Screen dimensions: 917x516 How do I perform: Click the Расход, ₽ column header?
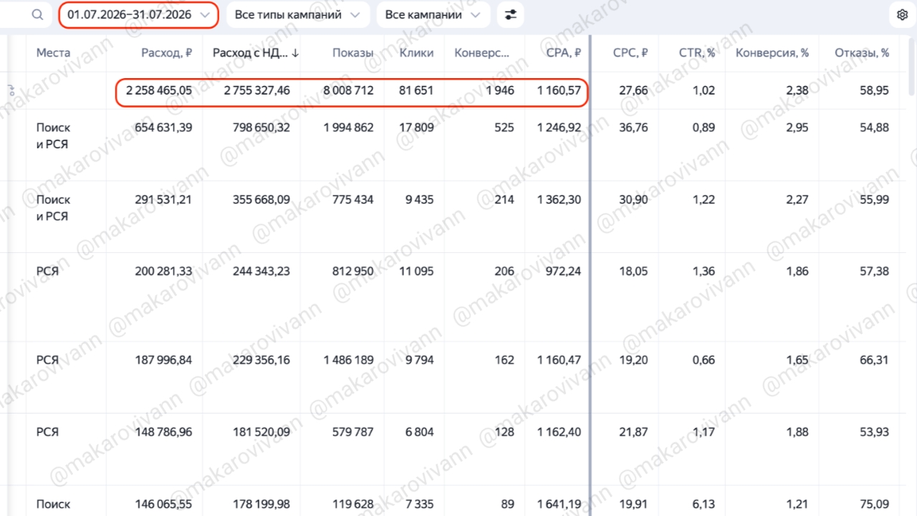166,52
